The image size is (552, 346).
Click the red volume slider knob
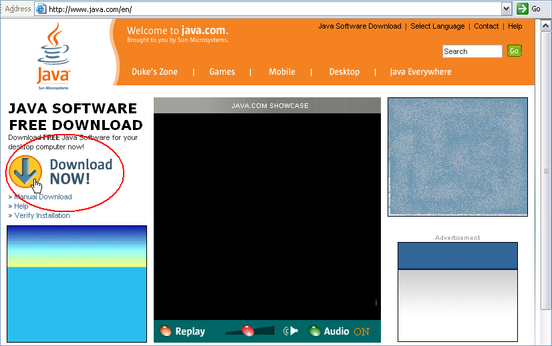pos(248,331)
